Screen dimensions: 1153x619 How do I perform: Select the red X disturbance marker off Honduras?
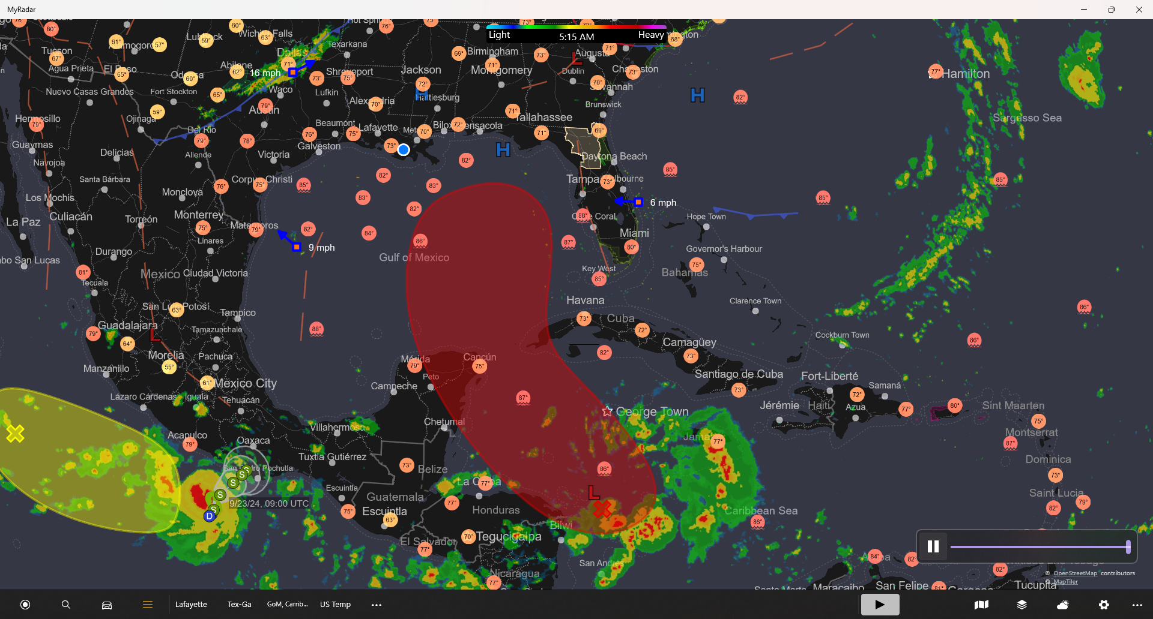pos(602,509)
